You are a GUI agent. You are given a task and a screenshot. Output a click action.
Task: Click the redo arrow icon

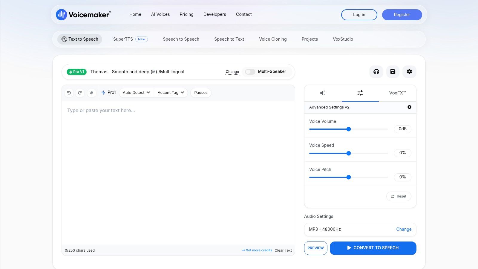pos(80,93)
